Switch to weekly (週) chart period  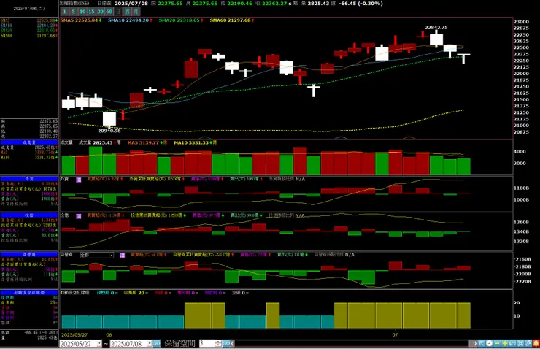pyautogui.click(x=127, y=12)
